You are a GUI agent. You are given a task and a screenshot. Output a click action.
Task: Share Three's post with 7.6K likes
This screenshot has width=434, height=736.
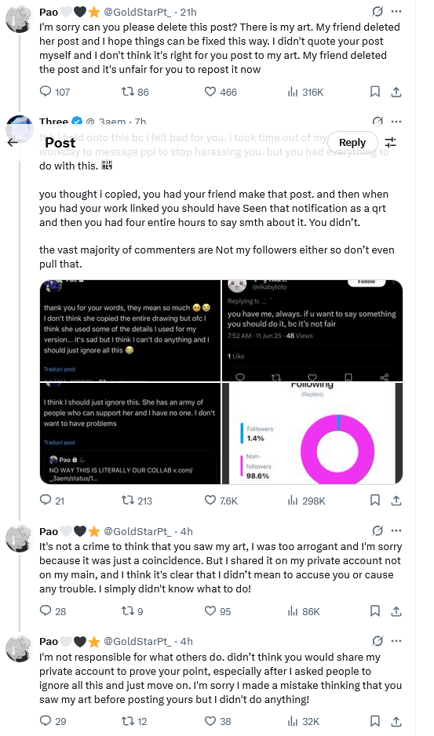click(396, 501)
